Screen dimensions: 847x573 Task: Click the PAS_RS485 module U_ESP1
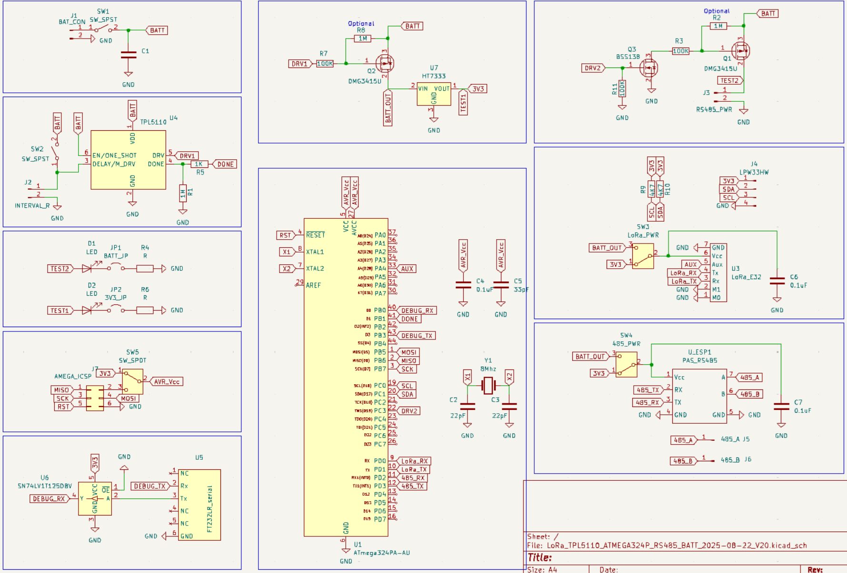coord(699,396)
